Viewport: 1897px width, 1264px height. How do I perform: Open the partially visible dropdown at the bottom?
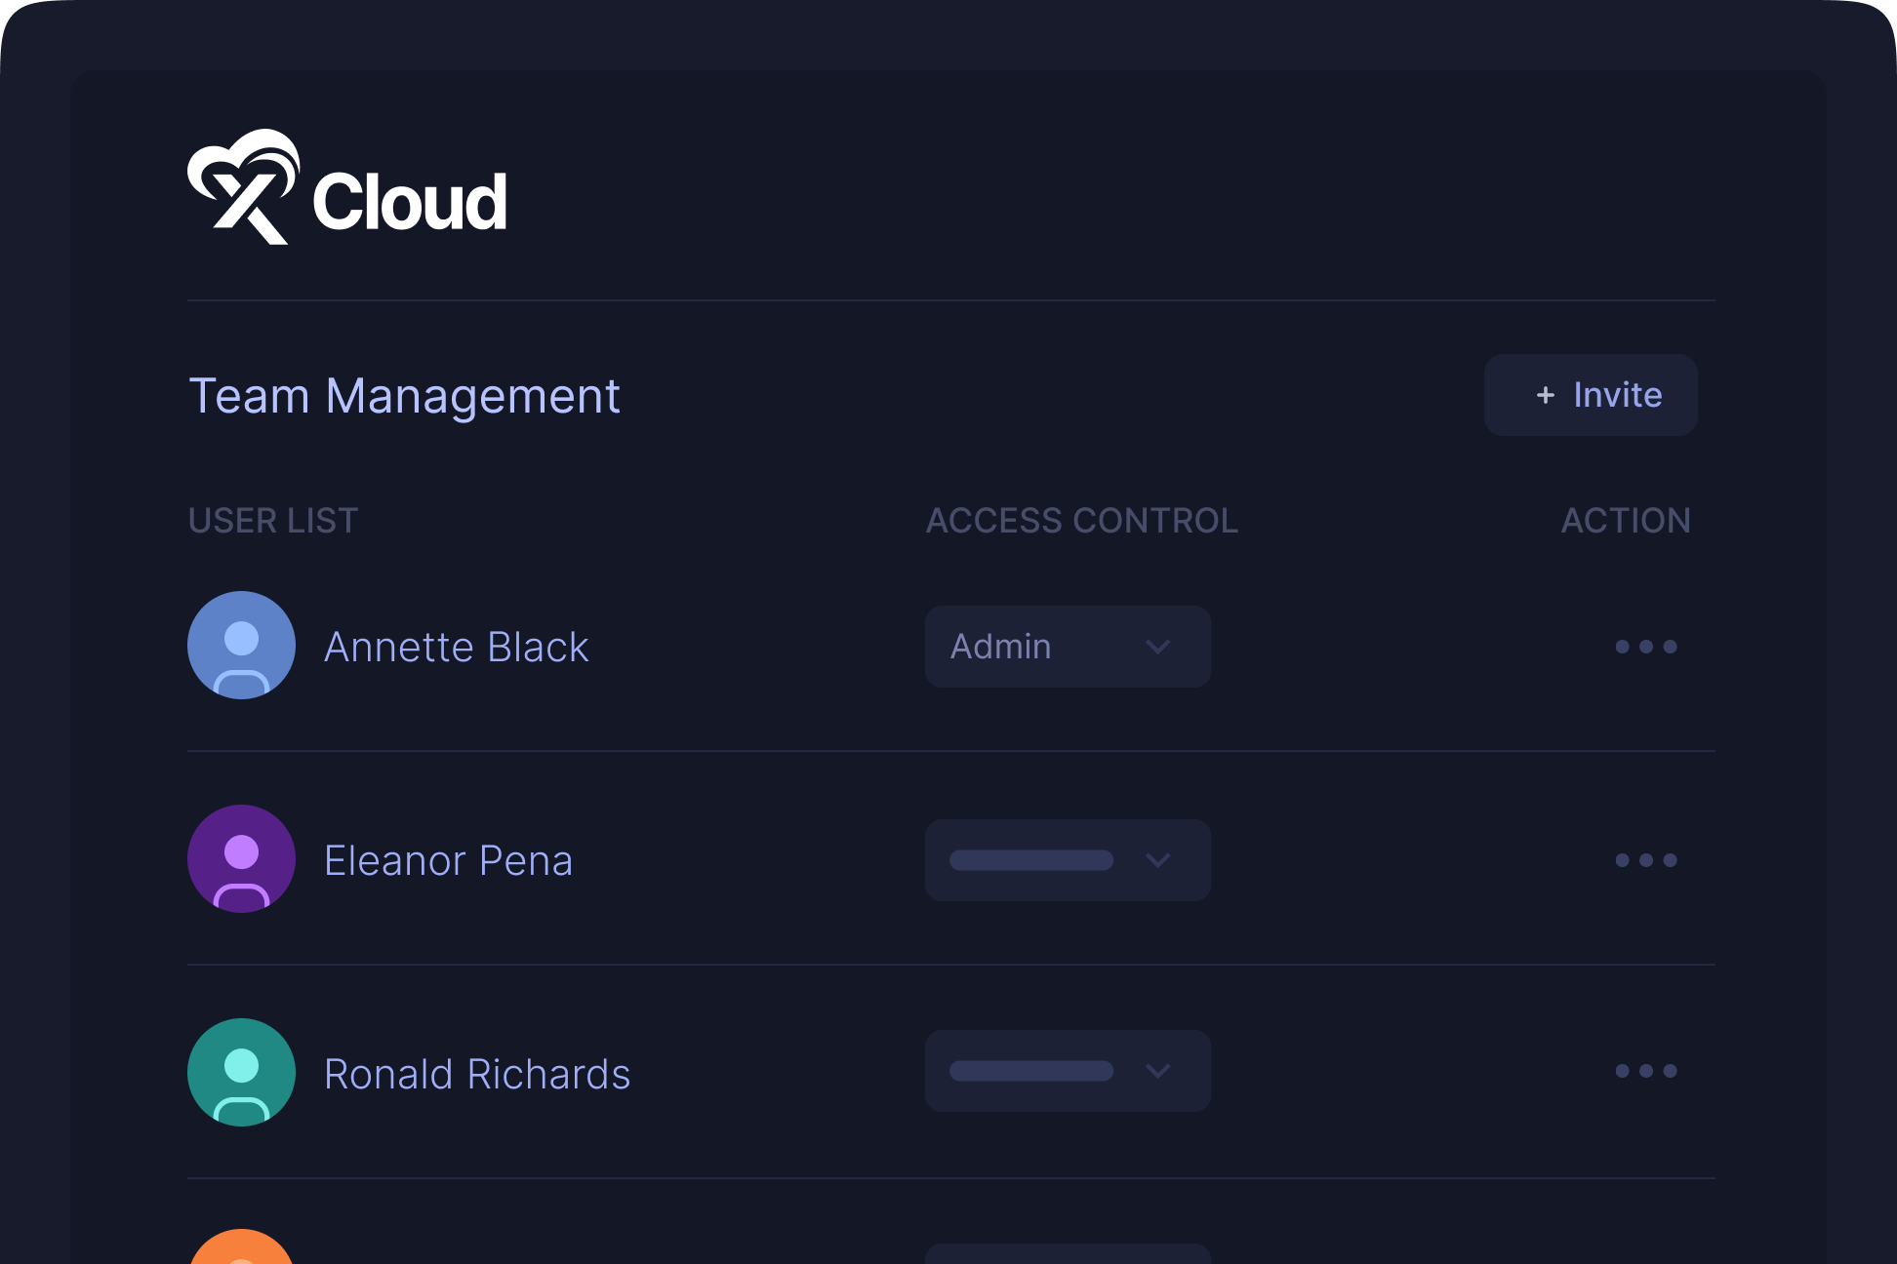click(1068, 1254)
